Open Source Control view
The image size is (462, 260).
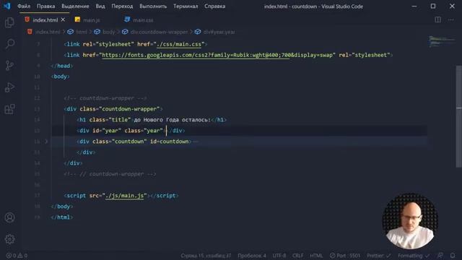coord(9,66)
